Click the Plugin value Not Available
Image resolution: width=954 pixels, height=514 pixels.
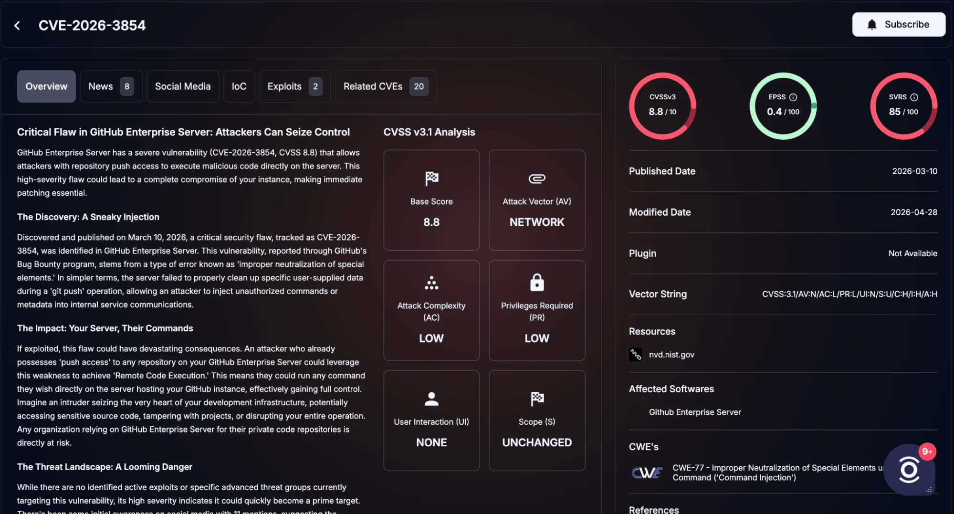click(x=912, y=253)
